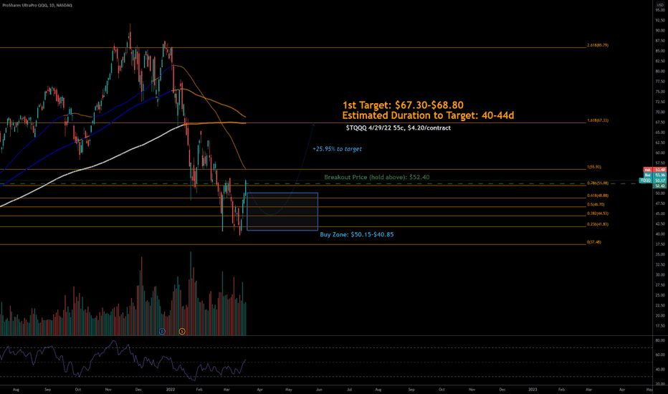Click the 2023 label on time axis
668x394 pixels.
[533, 389]
